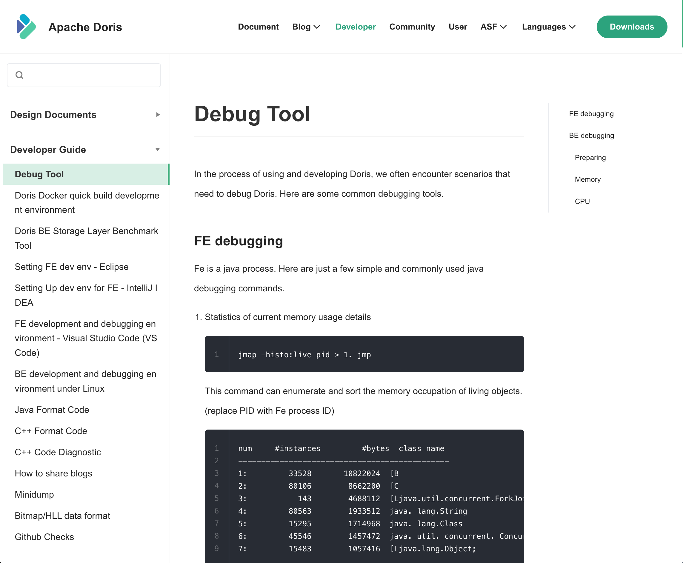
Task: Click the instance count 80106
Action: (300, 486)
